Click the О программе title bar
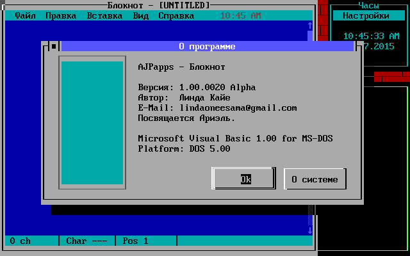 click(208, 47)
